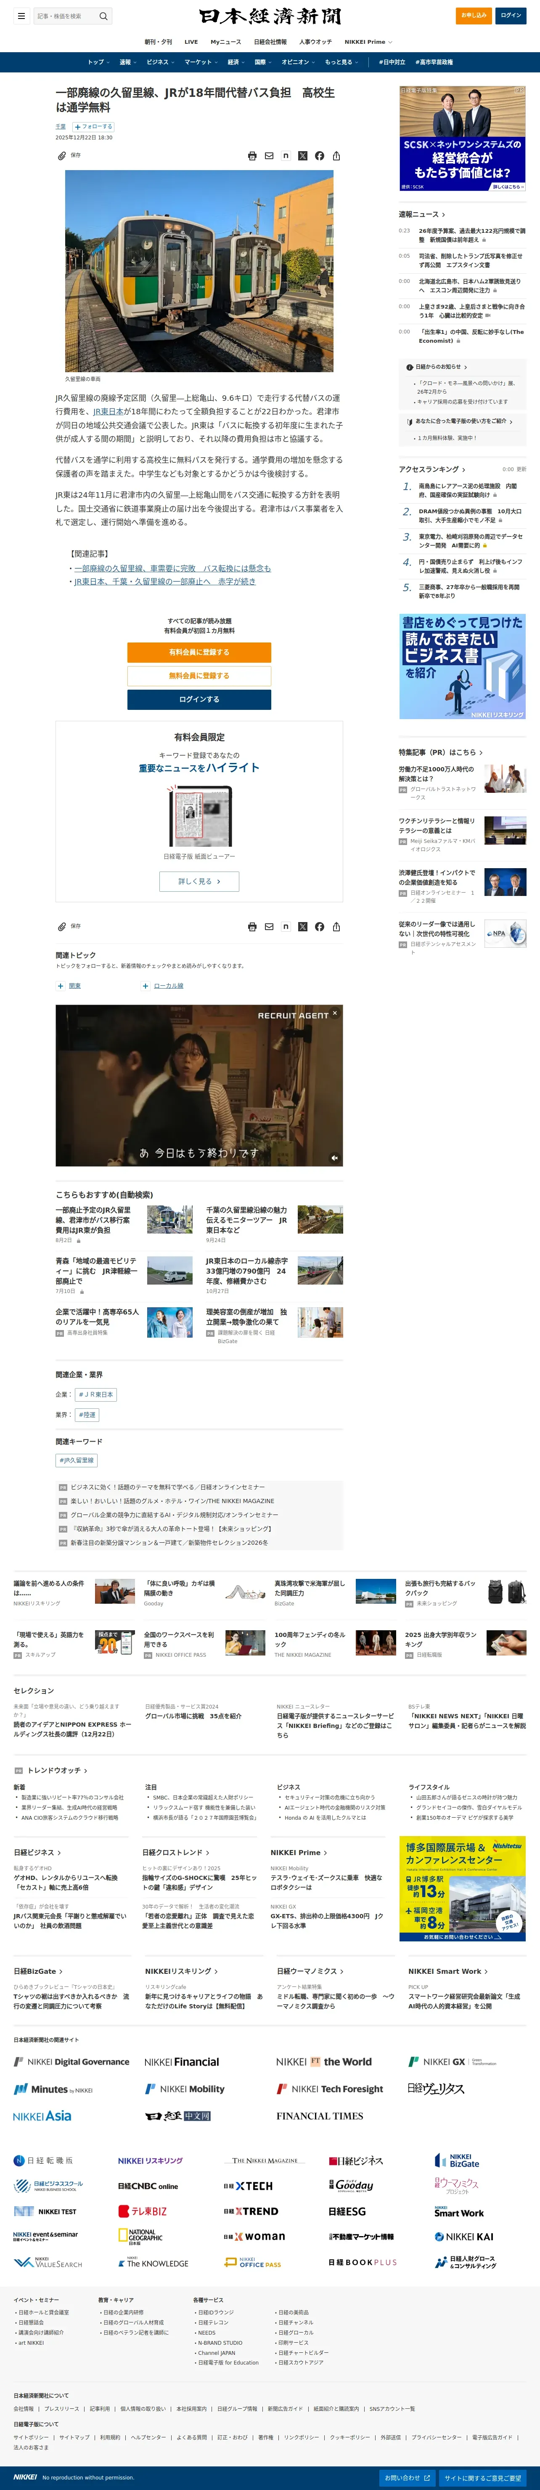Click the magnifier search icon
This screenshot has height=2490, width=540.
(103, 16)
